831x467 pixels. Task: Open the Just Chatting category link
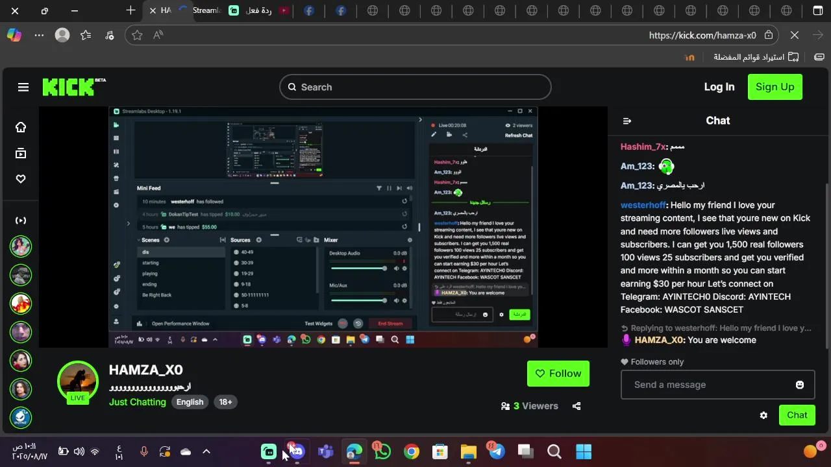(x=138, y=402)
